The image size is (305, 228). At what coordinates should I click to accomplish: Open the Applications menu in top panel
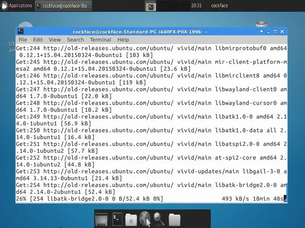click(17, 6)
